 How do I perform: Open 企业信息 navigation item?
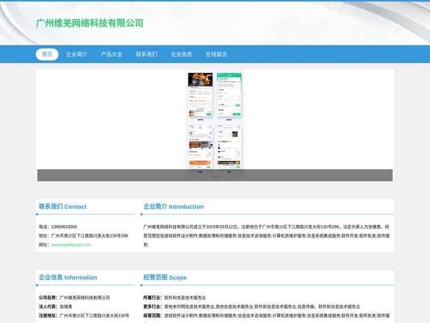(182, 54)
